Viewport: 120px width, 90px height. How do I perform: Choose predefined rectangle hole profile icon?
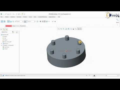[8, 21]
